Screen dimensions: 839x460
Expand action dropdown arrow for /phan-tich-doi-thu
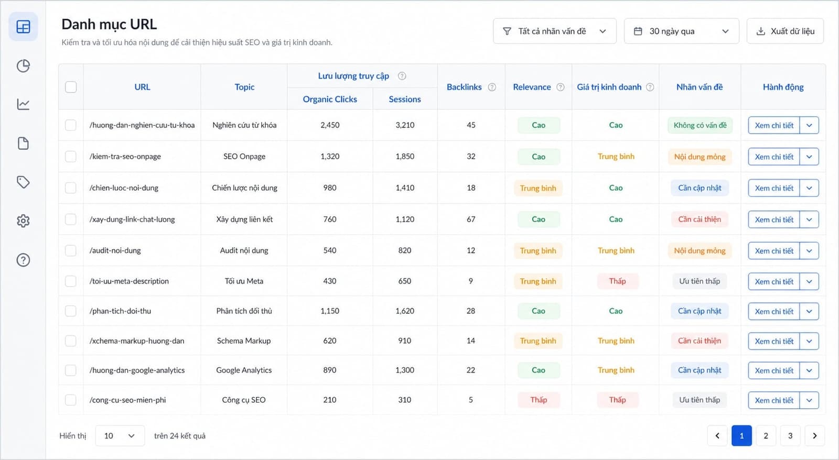809,311
